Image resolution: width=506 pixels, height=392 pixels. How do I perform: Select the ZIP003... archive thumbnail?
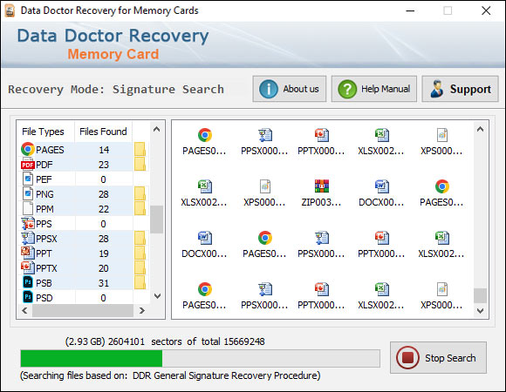(321, 193)
